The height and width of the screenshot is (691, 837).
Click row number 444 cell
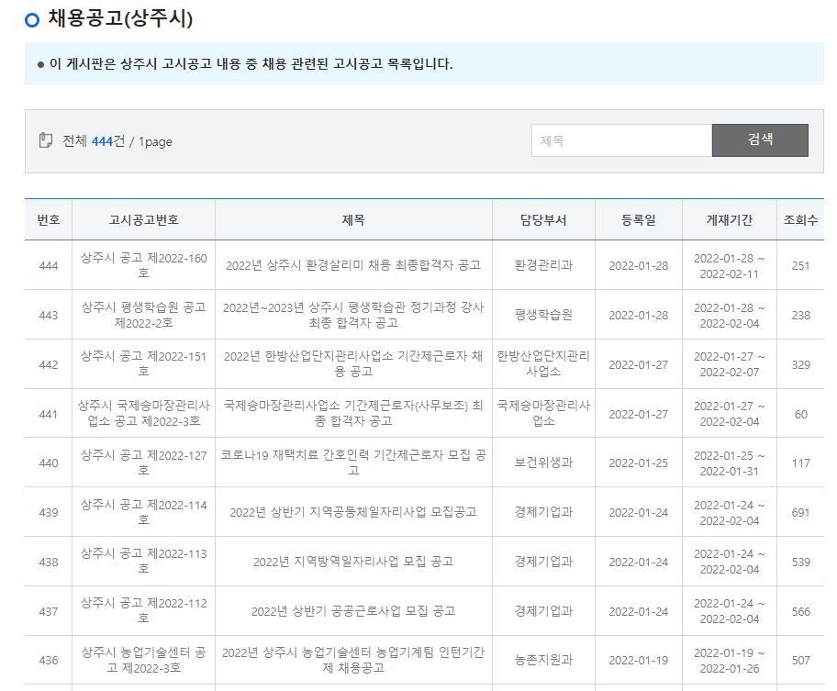point(49,266)
